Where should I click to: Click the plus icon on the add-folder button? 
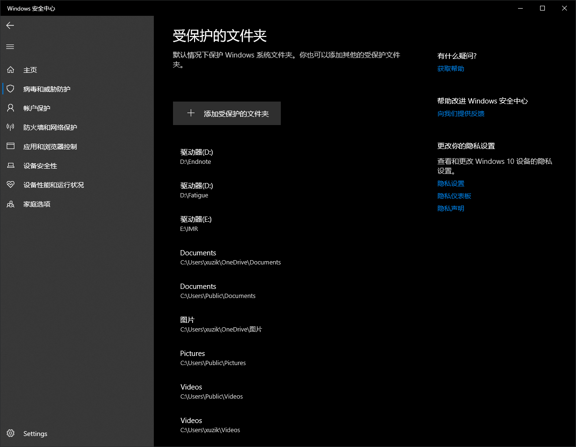pyautogui.click(x=191, y=113)
